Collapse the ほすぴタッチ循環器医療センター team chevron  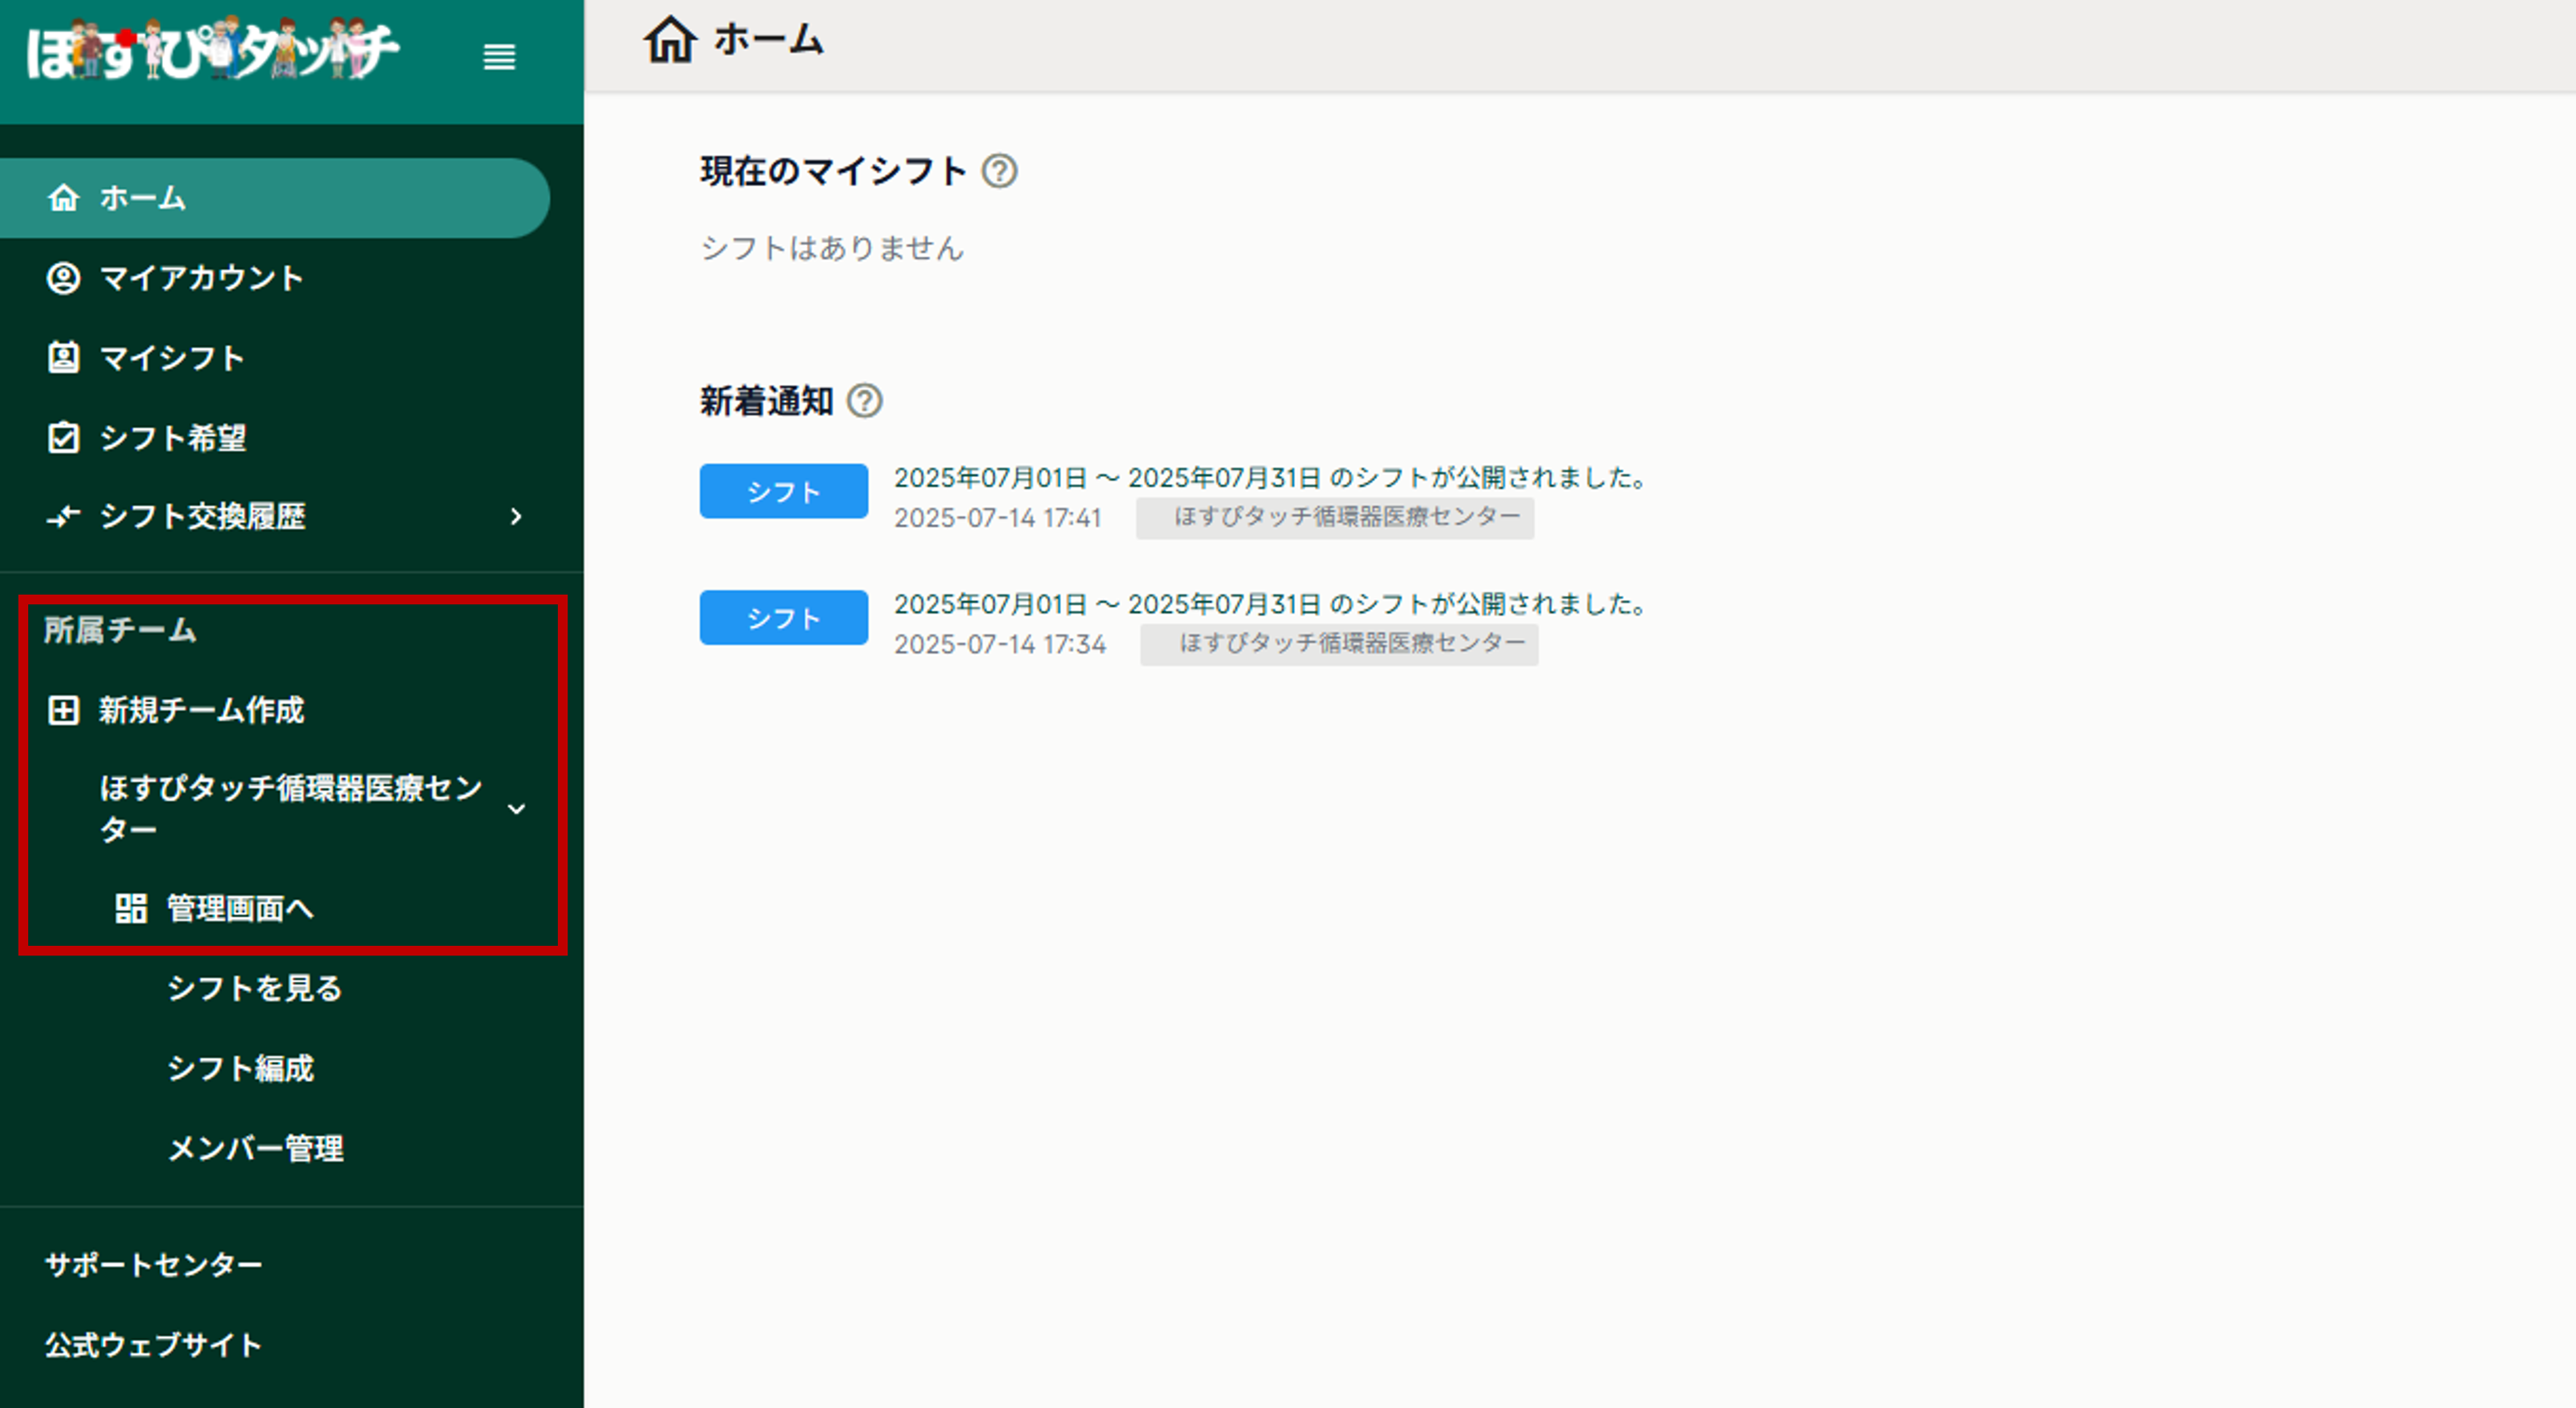(517, 808)
